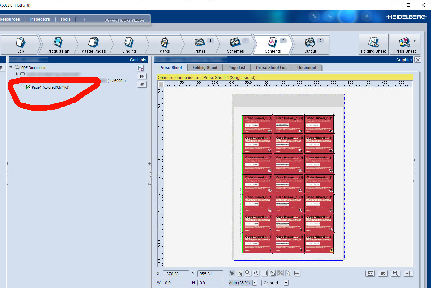Select page thumbnail numbered 13 on sheet

pyautogui.click(x=258, y=203)
